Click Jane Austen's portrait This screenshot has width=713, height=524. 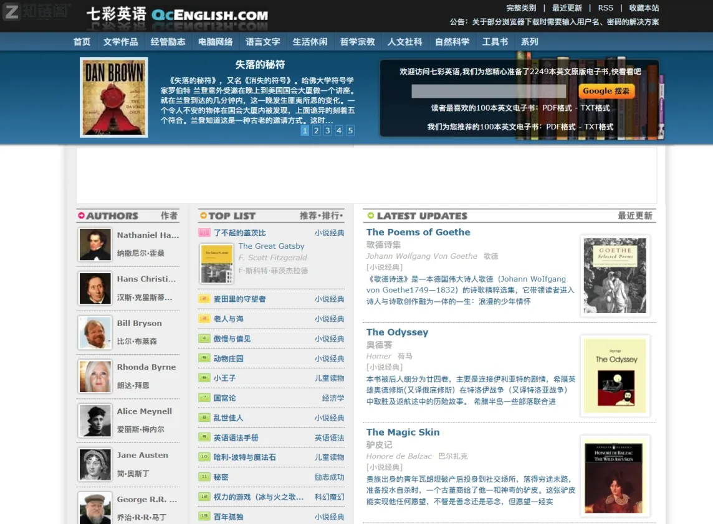pos(95,464)
